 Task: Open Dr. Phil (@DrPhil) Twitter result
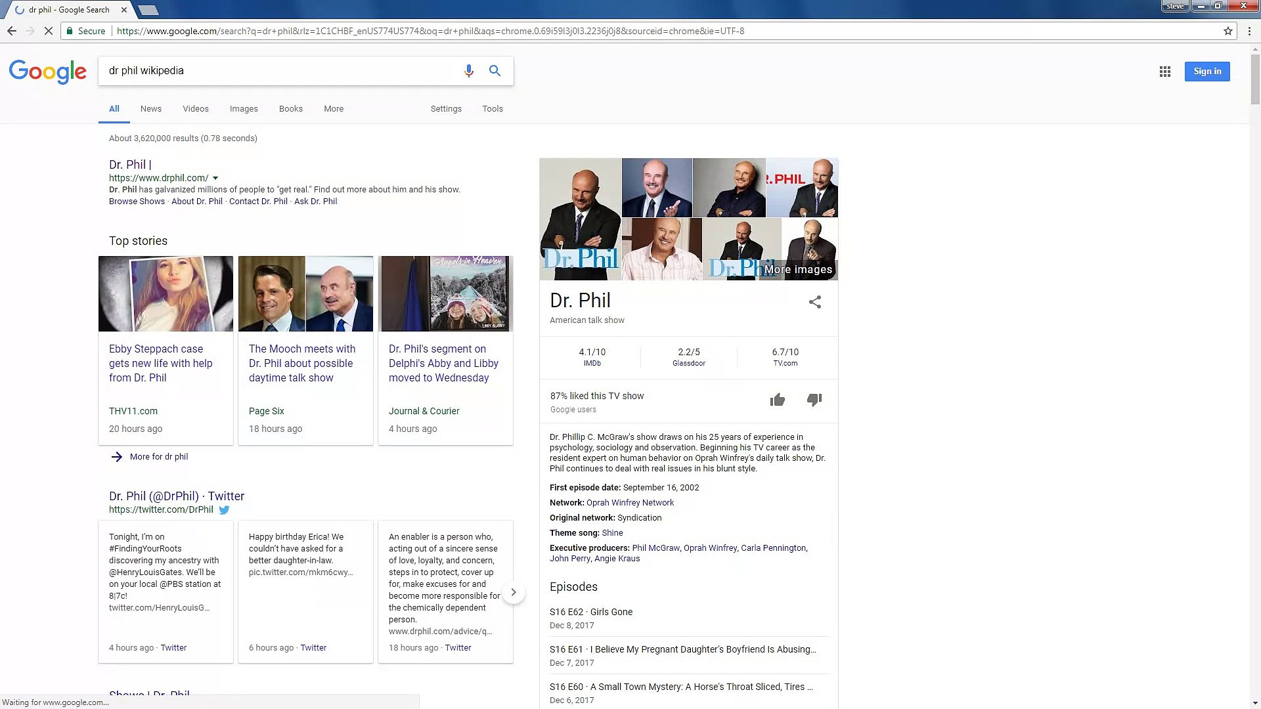pyautogui.click(x=177, y=496)
